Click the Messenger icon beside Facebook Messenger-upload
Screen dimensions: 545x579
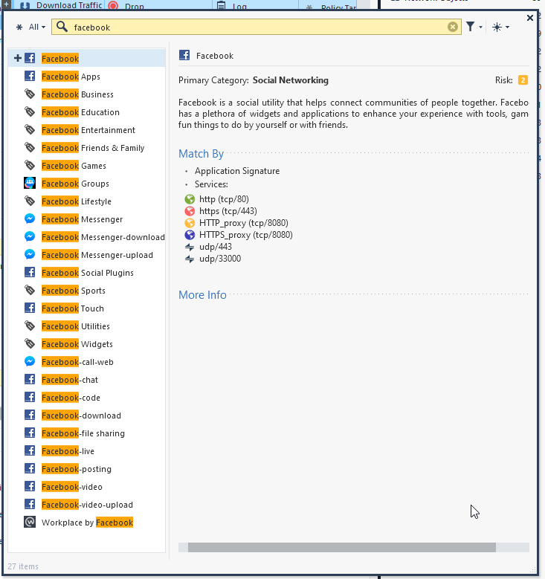[x=30, y=254]
